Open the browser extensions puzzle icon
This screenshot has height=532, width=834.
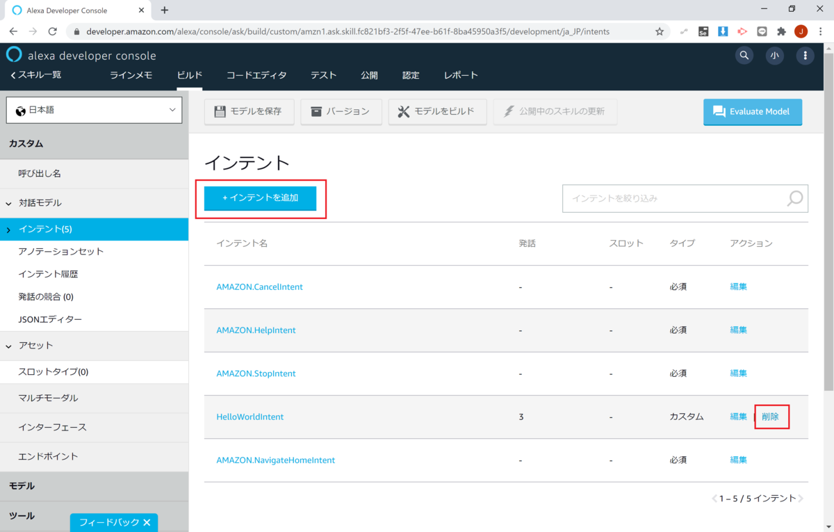point(781,31)
